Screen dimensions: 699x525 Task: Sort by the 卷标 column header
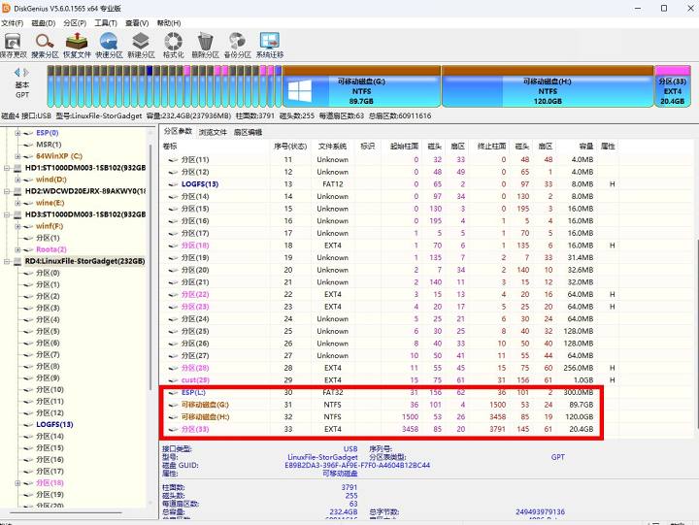216,147
